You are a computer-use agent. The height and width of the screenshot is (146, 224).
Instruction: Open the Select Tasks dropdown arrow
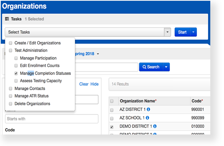(x=168, y=32)
